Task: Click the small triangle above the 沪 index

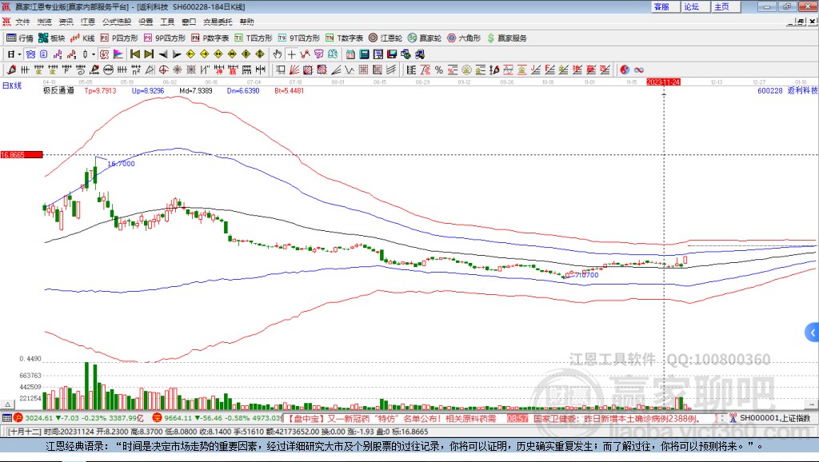Action: click(8, 404)
